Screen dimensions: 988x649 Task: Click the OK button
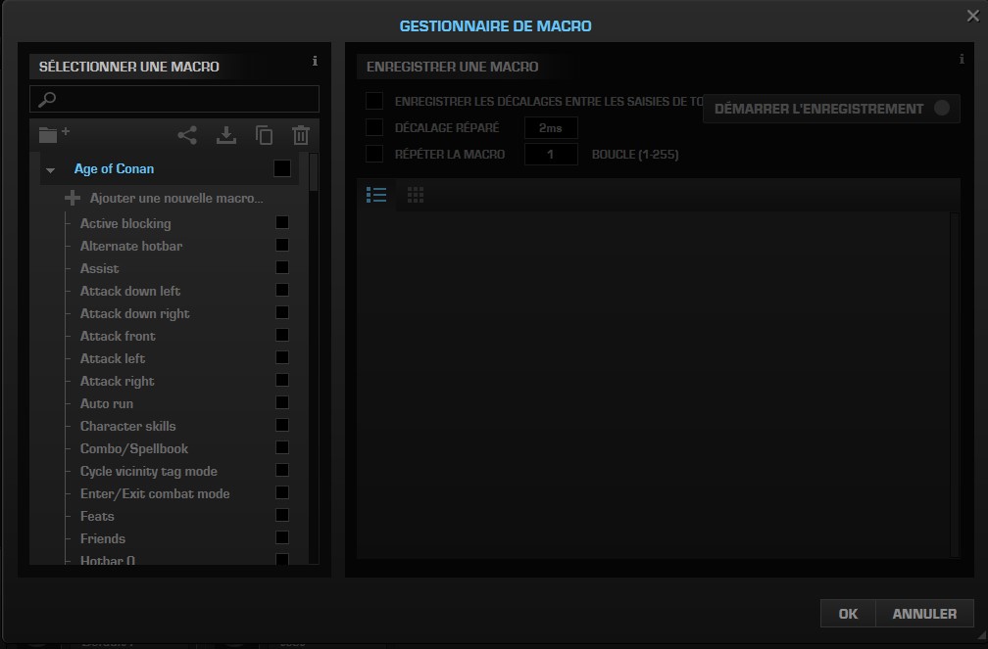[848, 614]
